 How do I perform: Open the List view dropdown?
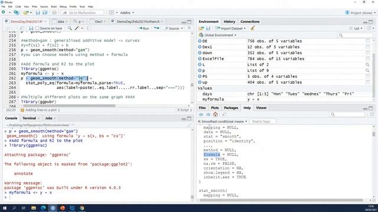[357, 28]
